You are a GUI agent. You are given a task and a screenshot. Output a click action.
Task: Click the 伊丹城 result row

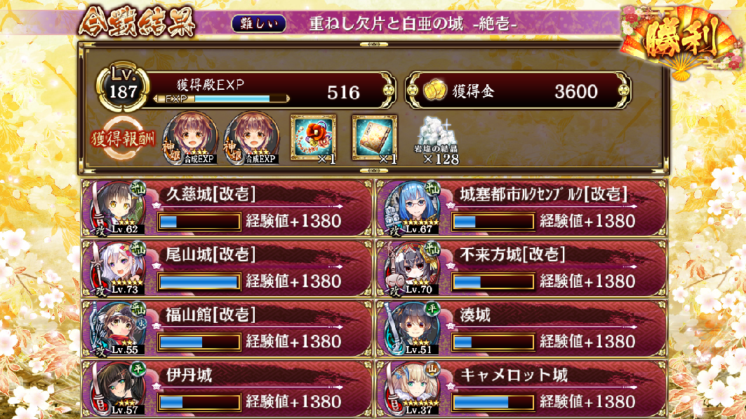(x=227, y=389)
